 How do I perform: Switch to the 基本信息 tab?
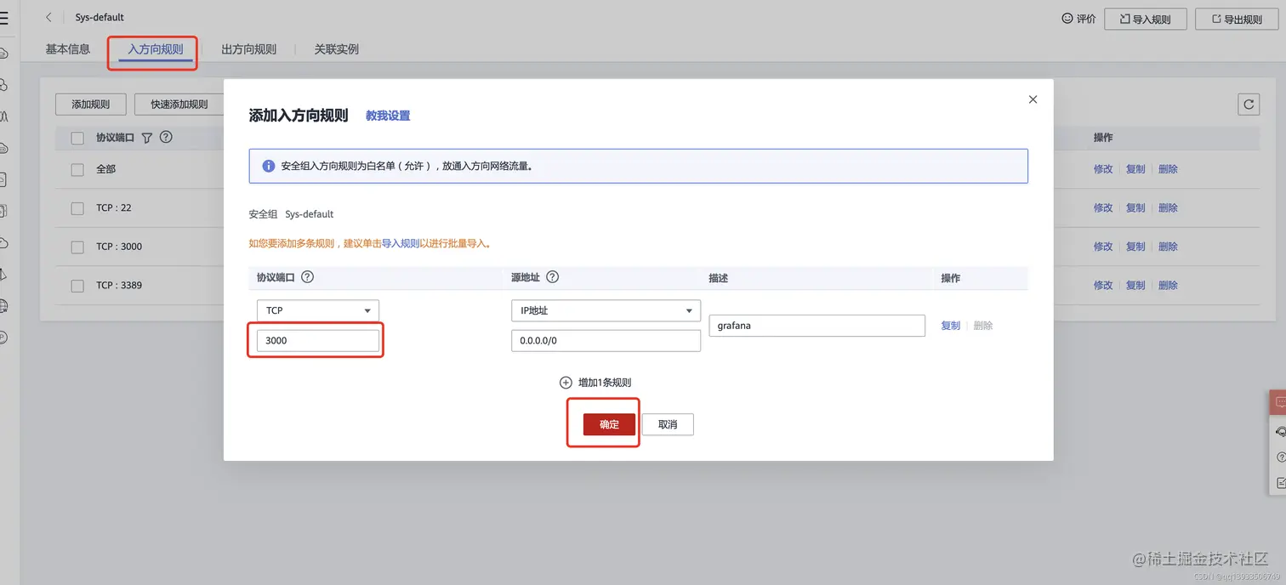click(68, 49)
